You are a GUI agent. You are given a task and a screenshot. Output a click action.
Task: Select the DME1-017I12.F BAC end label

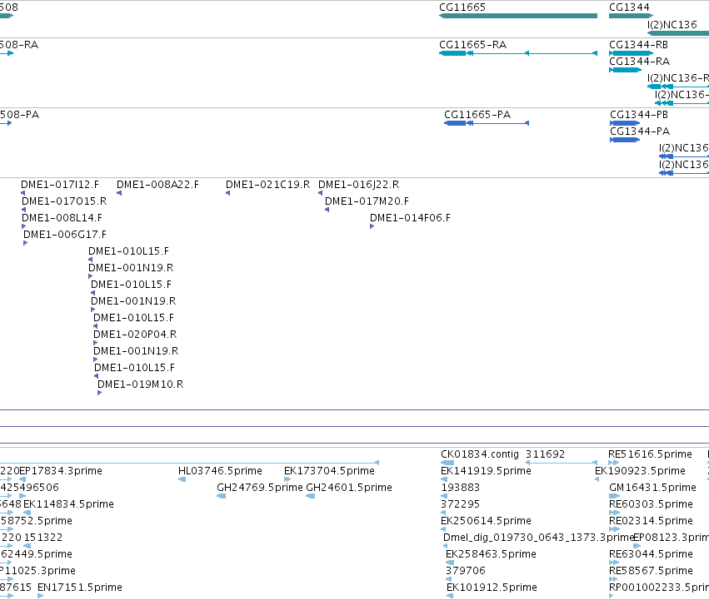[60, 185]
